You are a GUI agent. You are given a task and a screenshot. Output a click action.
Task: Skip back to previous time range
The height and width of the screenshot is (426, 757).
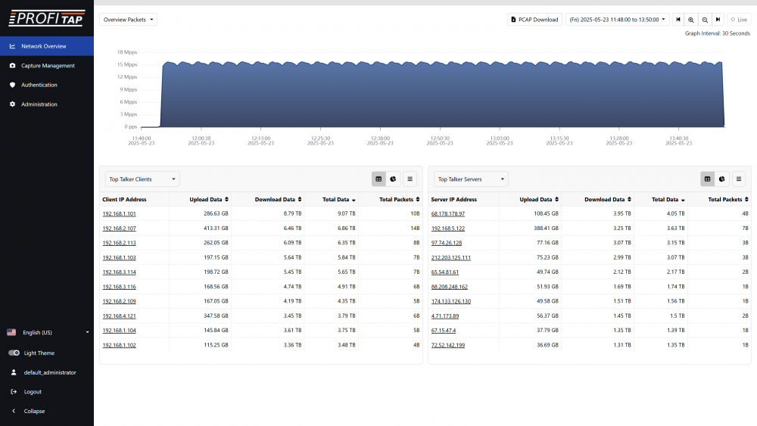pos(678,20)
